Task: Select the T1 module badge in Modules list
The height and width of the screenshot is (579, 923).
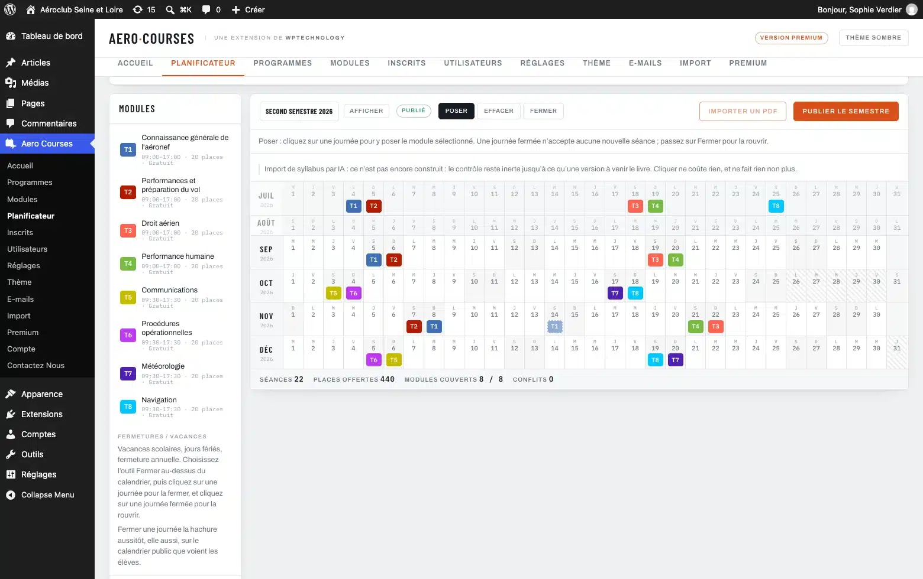Action: [128, 149]
